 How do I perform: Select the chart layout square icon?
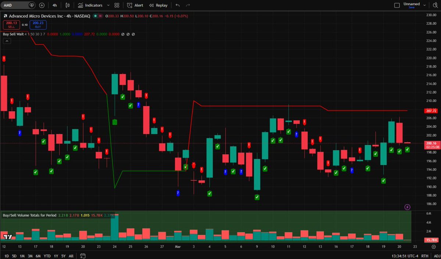pyautogui.click(x=397, y=5)
